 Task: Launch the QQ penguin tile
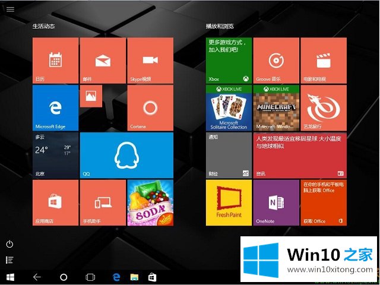(x=126, y=155)
